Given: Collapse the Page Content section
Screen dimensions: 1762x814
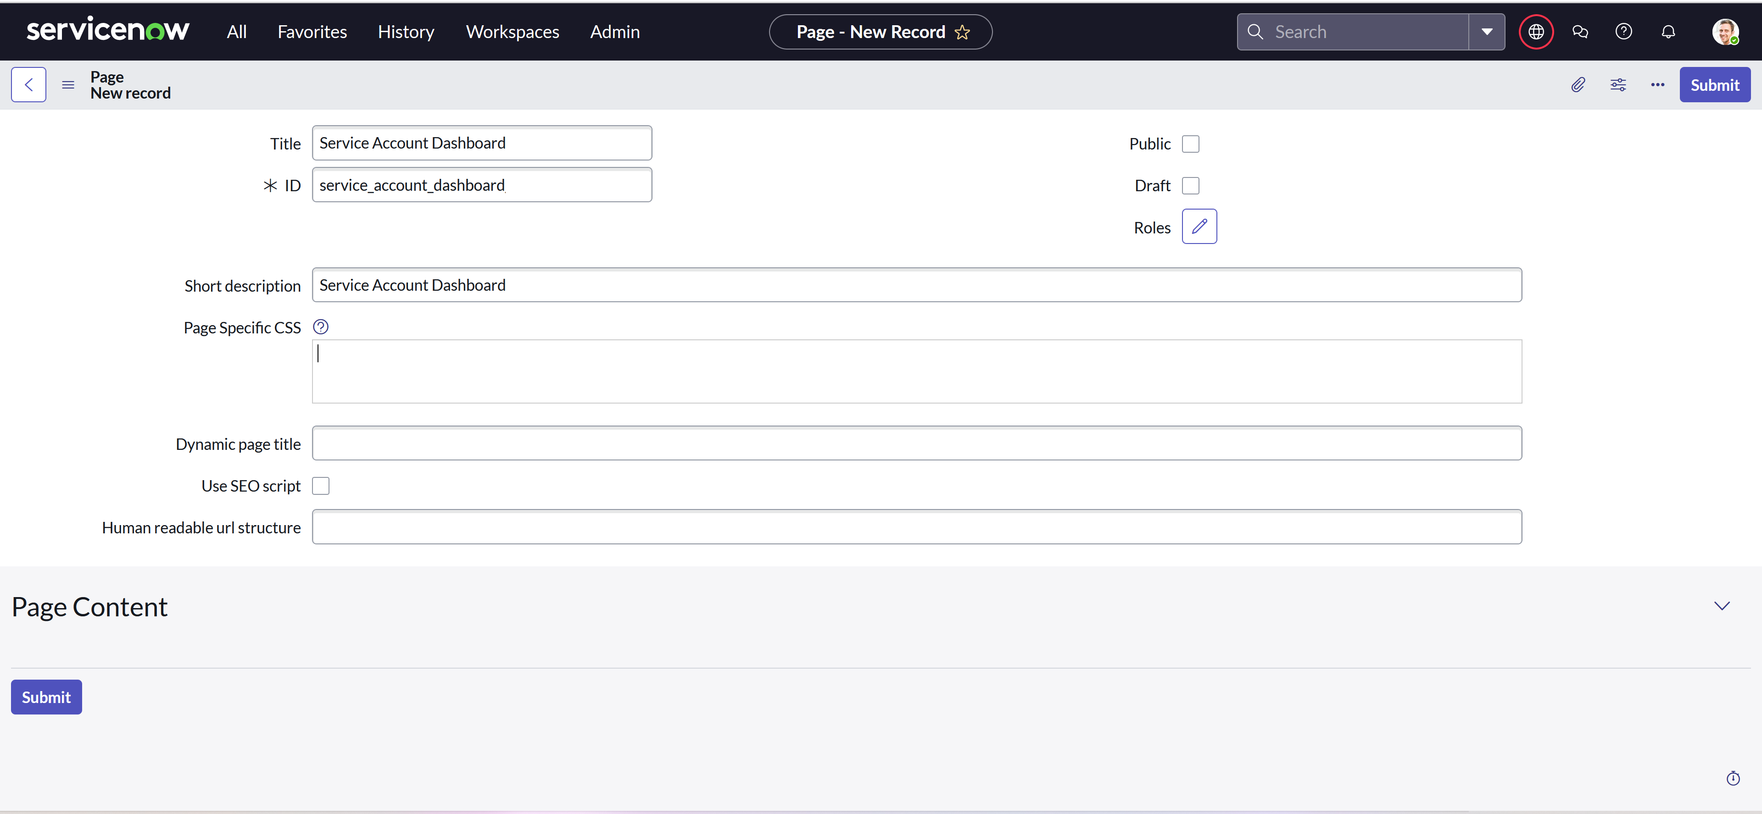Looking at the screenshot, I should pyautogui.click(x=1723, y=605).
